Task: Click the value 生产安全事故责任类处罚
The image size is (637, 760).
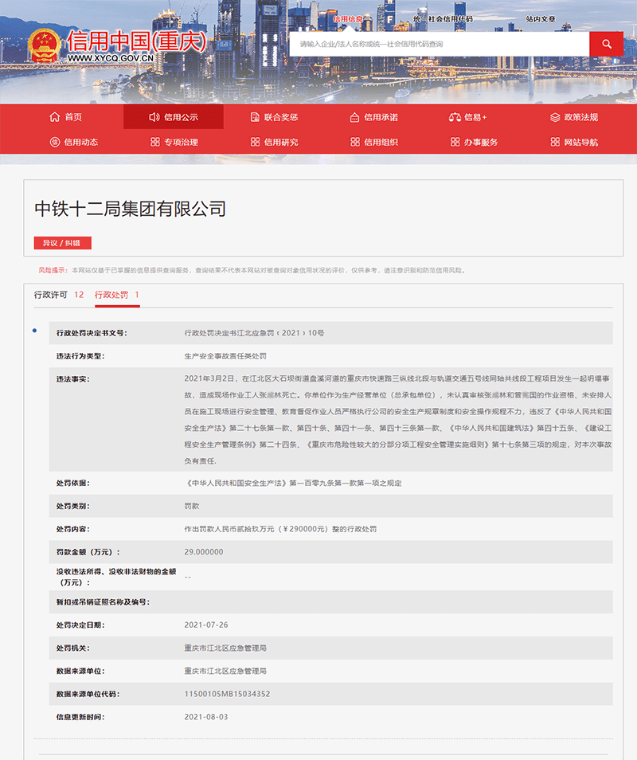Action: coord(225,356)
